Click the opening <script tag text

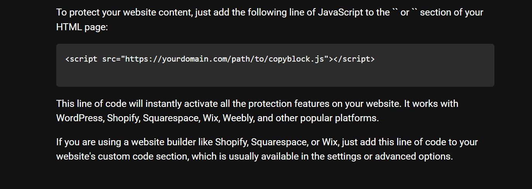click(x=81, y=59)
